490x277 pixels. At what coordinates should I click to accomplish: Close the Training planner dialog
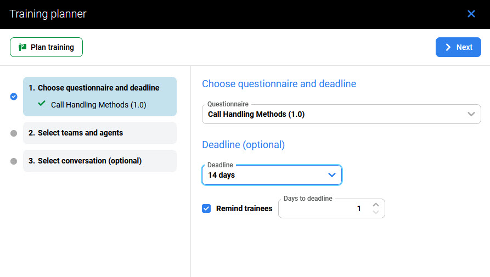pyautogui.click(x=471, y=14)
